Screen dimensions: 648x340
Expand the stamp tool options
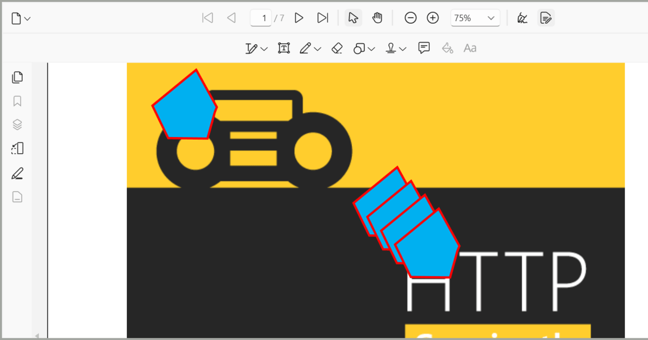402,48
